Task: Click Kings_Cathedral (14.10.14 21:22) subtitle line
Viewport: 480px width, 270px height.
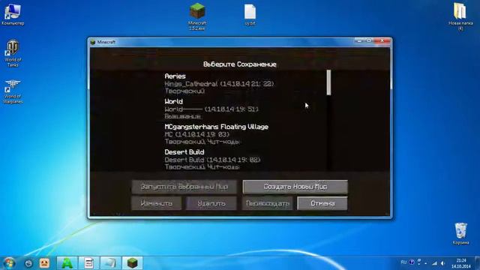Action: tap(219, 84)
